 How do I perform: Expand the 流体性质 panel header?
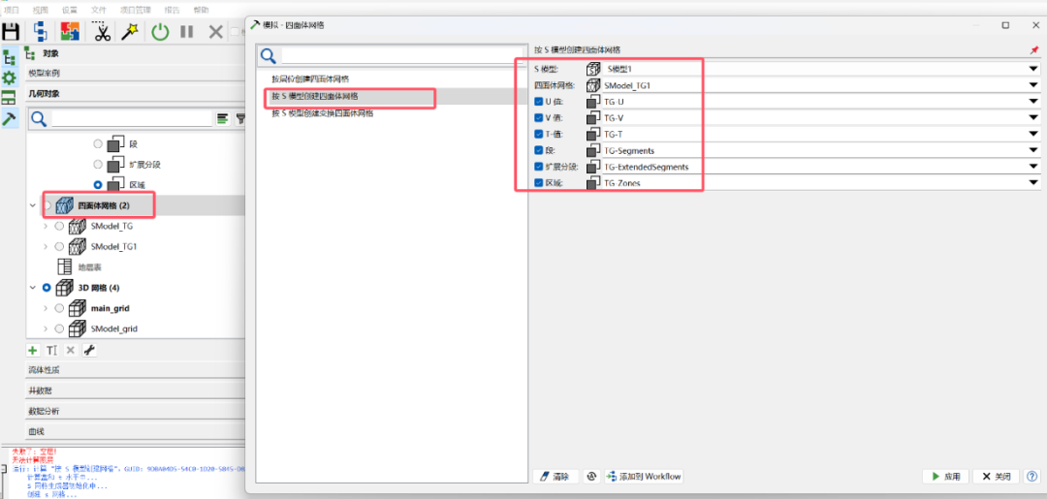pyautogui.click(x=135, y=369)
